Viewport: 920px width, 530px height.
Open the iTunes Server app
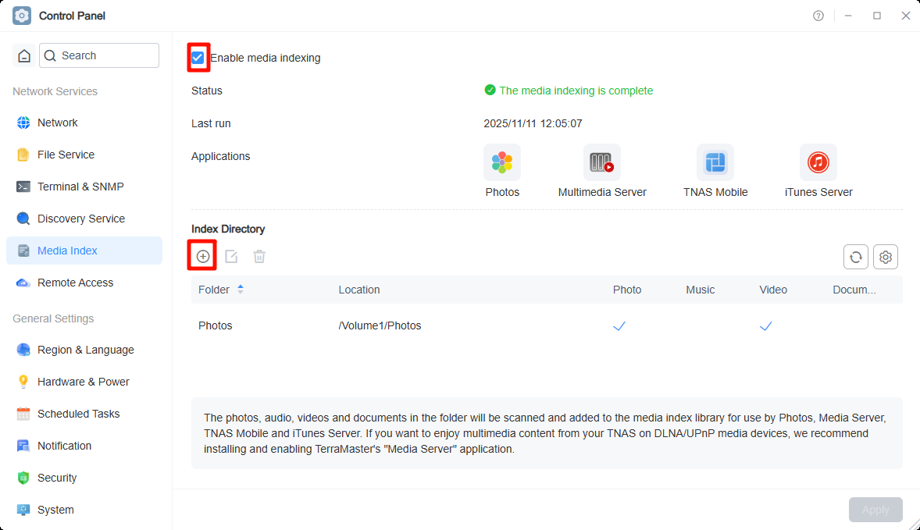click(x=818, y=162)
